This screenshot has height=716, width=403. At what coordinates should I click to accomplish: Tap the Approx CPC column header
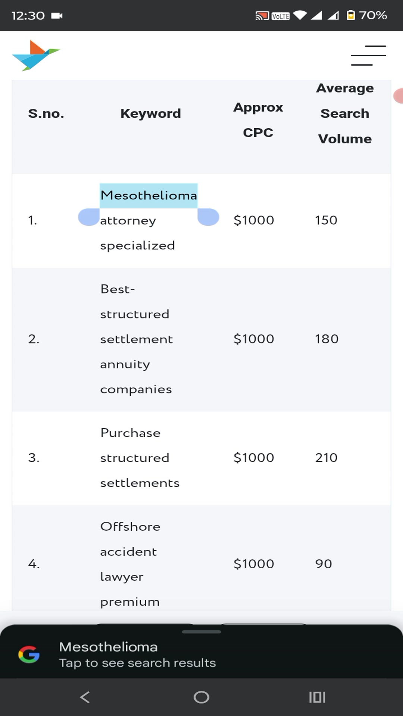(x=258, y=120)
